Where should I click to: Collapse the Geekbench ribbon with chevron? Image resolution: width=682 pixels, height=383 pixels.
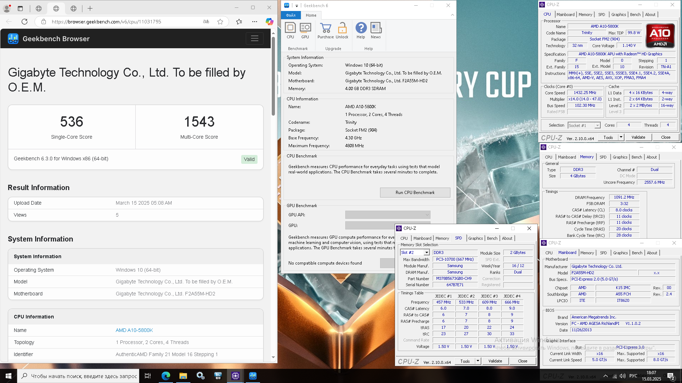[452, 15]
